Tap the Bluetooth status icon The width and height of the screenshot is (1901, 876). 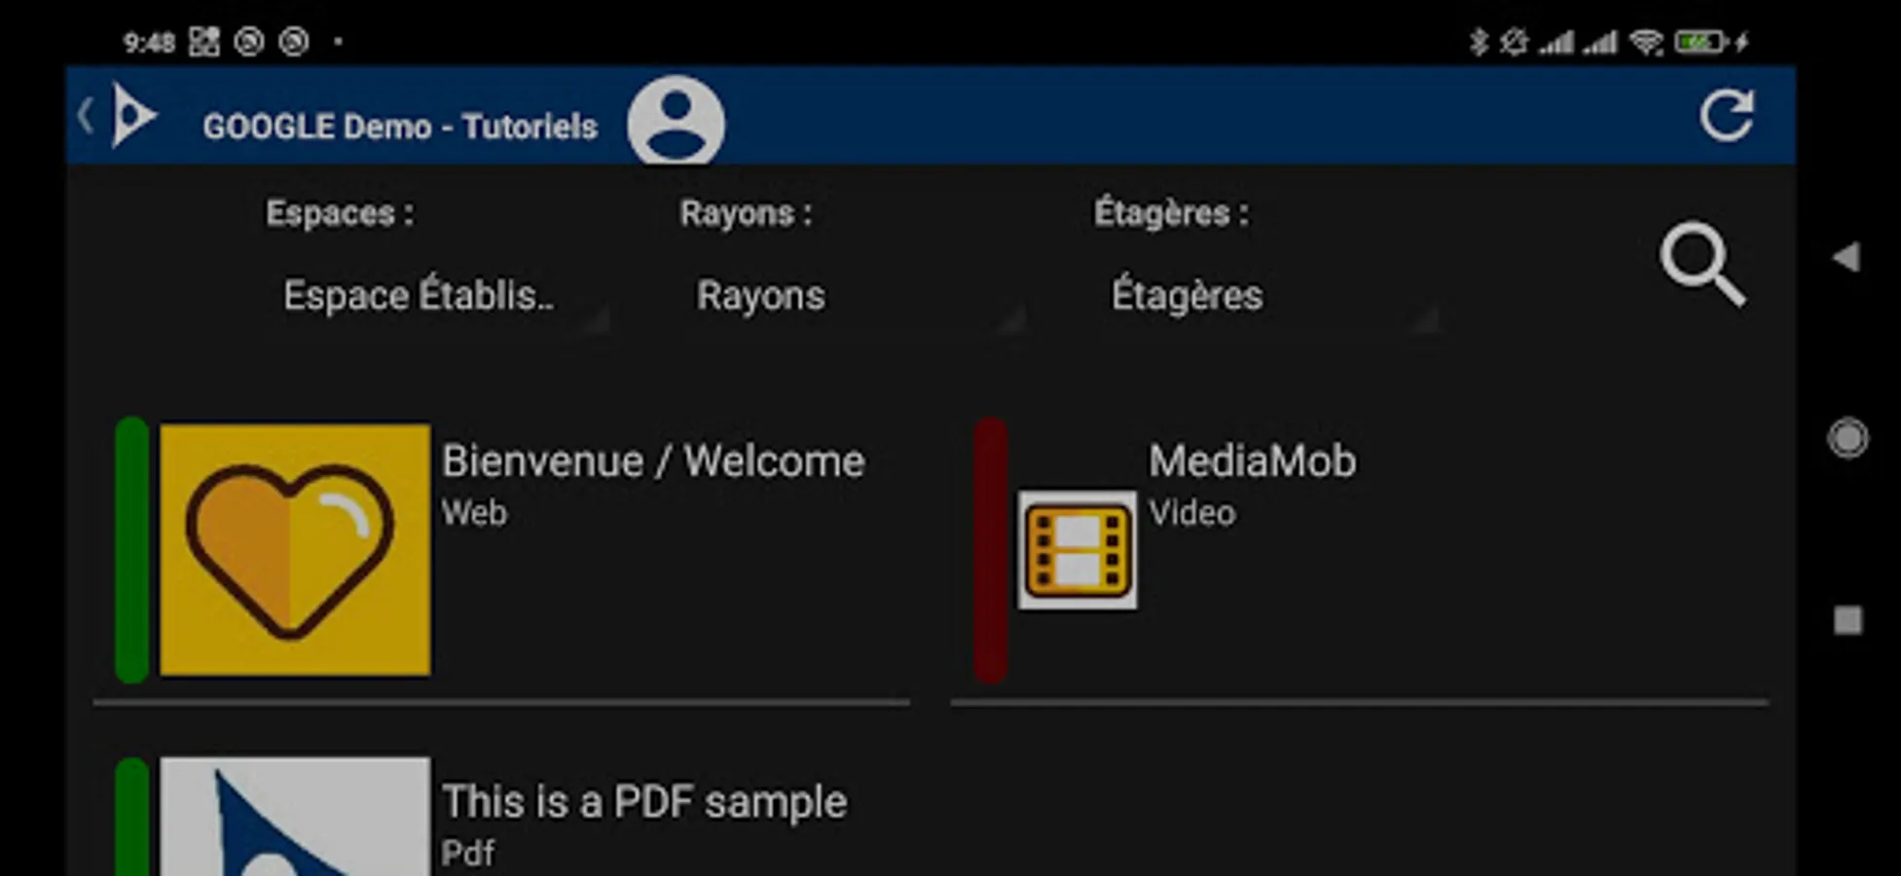[x=1479, y=42]
